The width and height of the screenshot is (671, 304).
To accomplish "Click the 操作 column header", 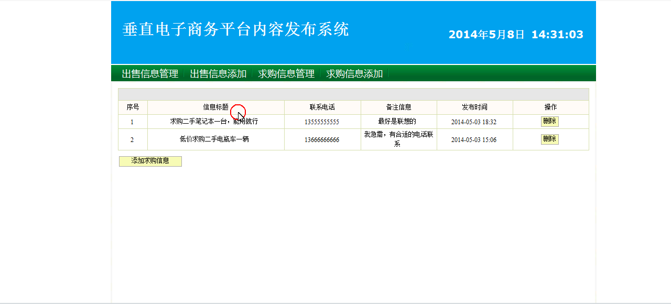I will click(x=551, y=107).
